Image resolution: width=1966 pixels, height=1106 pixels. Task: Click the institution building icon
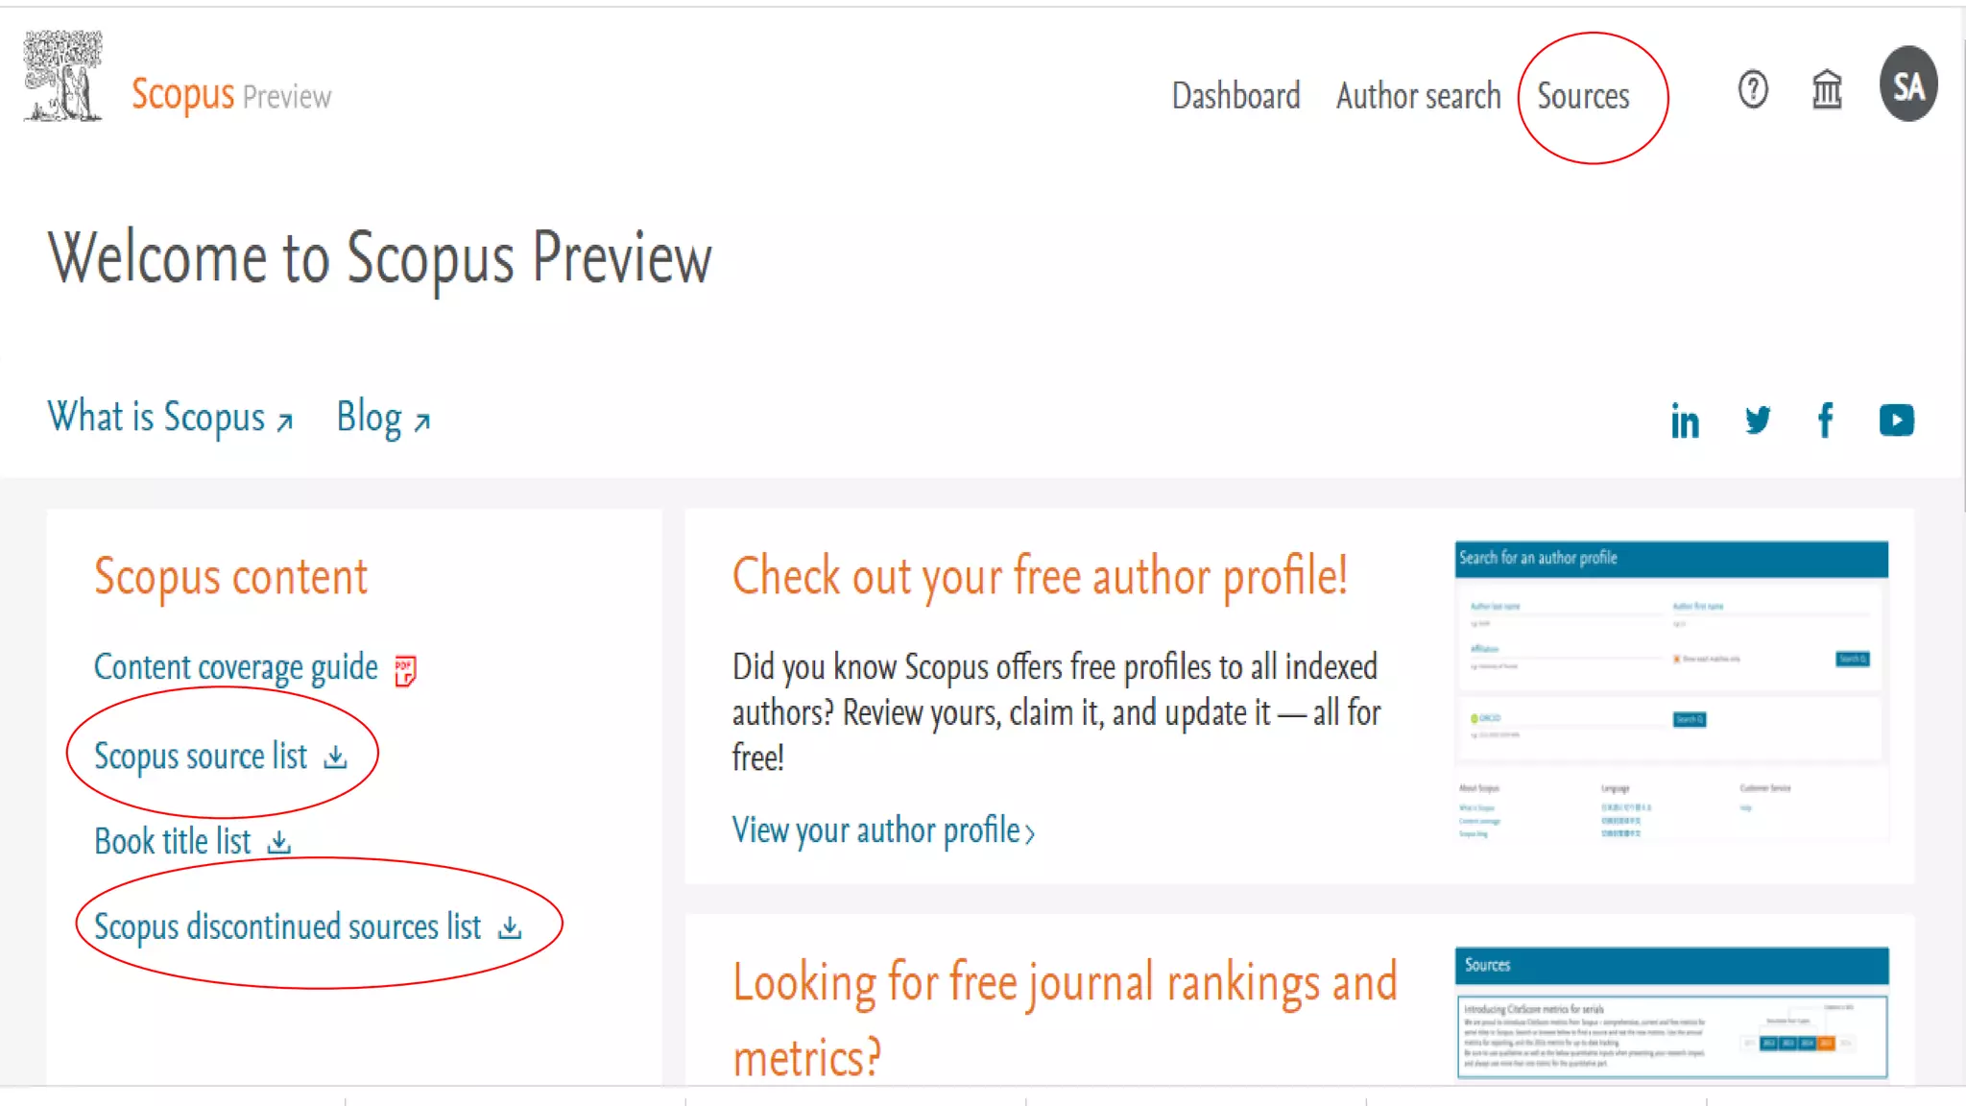(x=1827, y=90)
